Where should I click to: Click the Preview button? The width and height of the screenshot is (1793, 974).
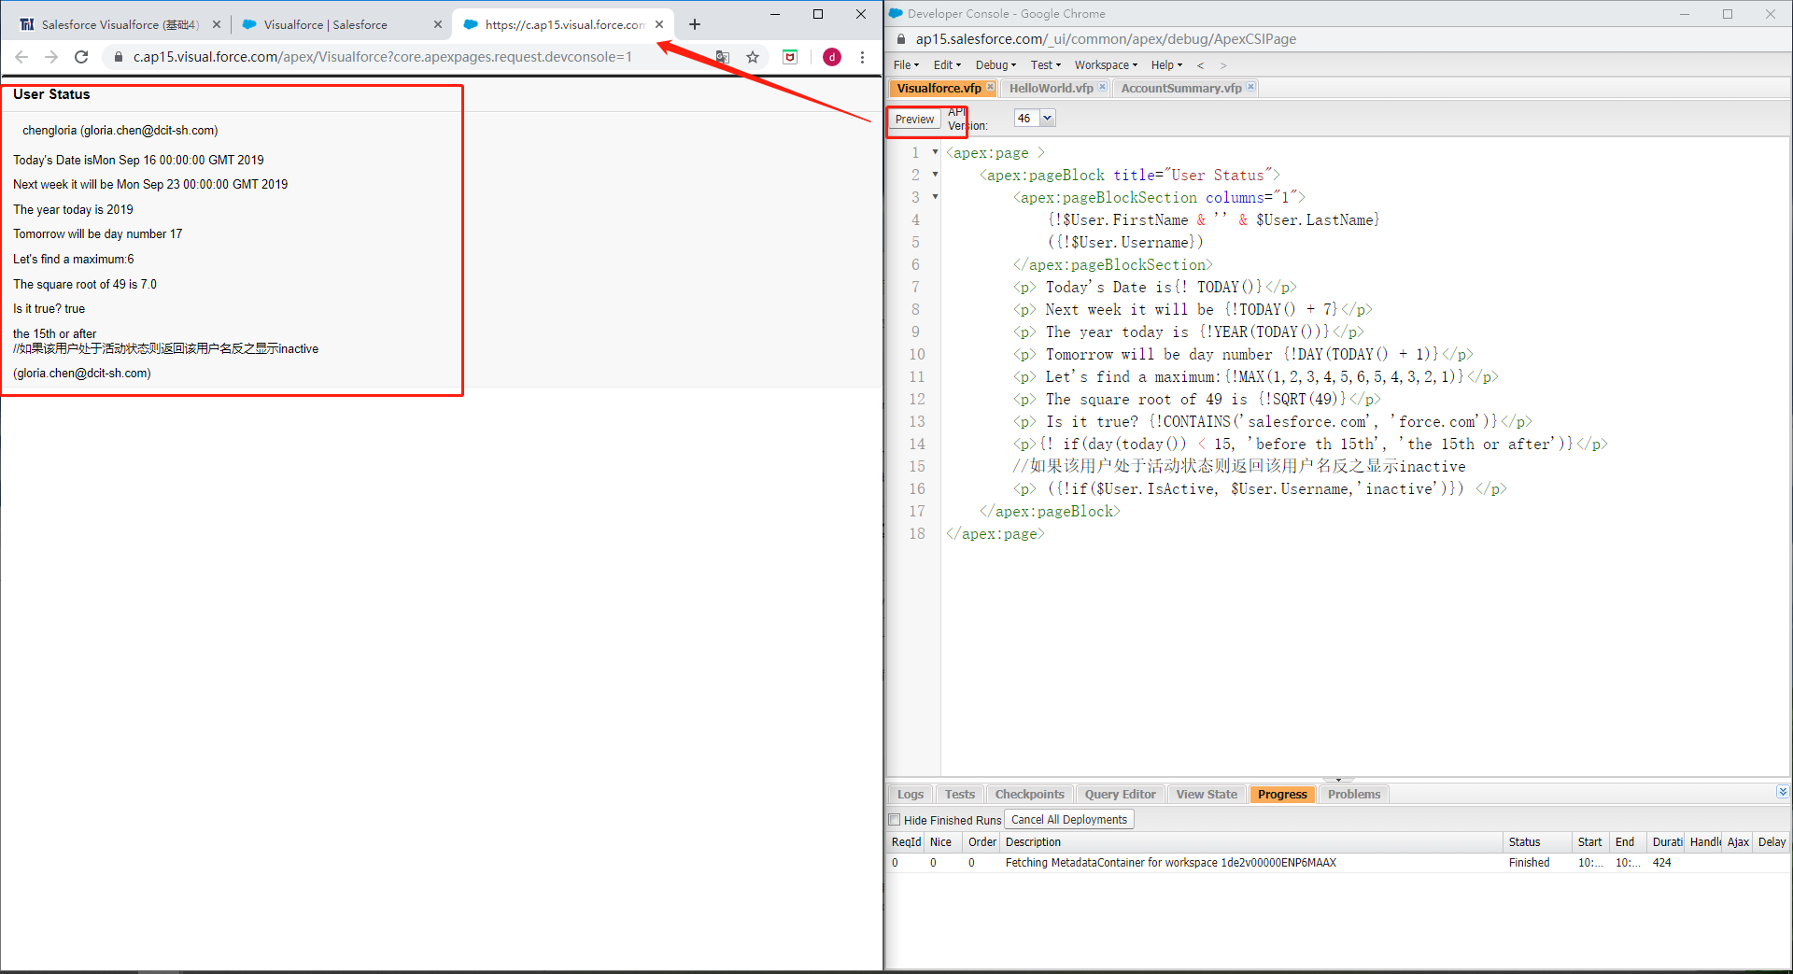click(914, 120)
